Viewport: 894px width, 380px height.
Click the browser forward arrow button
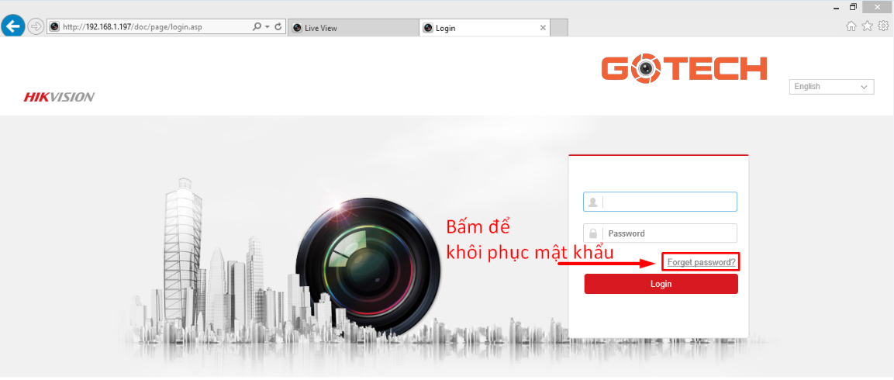pyautogui.click(x=36, y=27)
